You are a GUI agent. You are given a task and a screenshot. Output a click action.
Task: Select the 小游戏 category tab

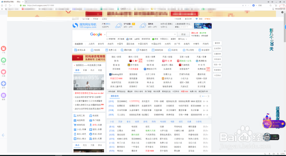(x=199, y=121)
